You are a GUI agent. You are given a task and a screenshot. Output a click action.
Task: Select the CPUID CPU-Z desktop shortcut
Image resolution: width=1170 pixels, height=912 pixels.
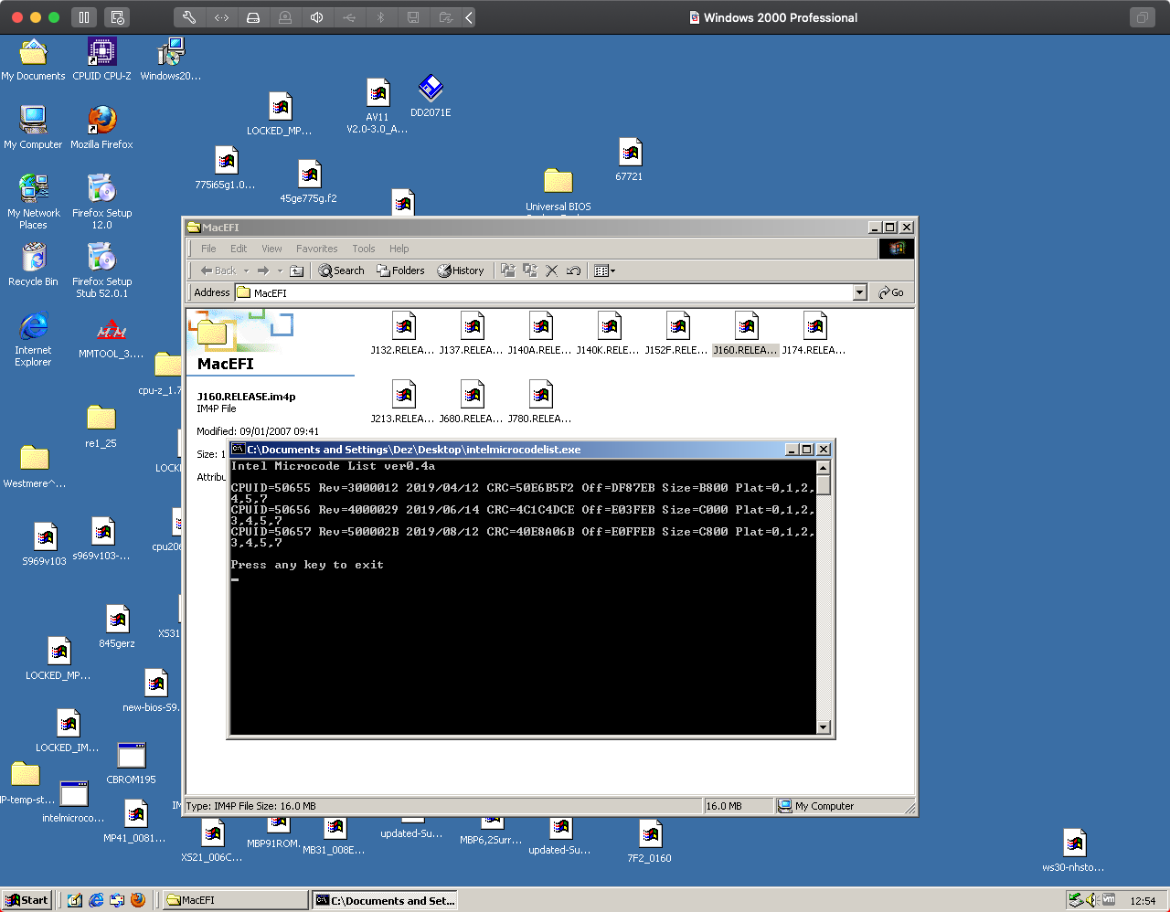101,59
